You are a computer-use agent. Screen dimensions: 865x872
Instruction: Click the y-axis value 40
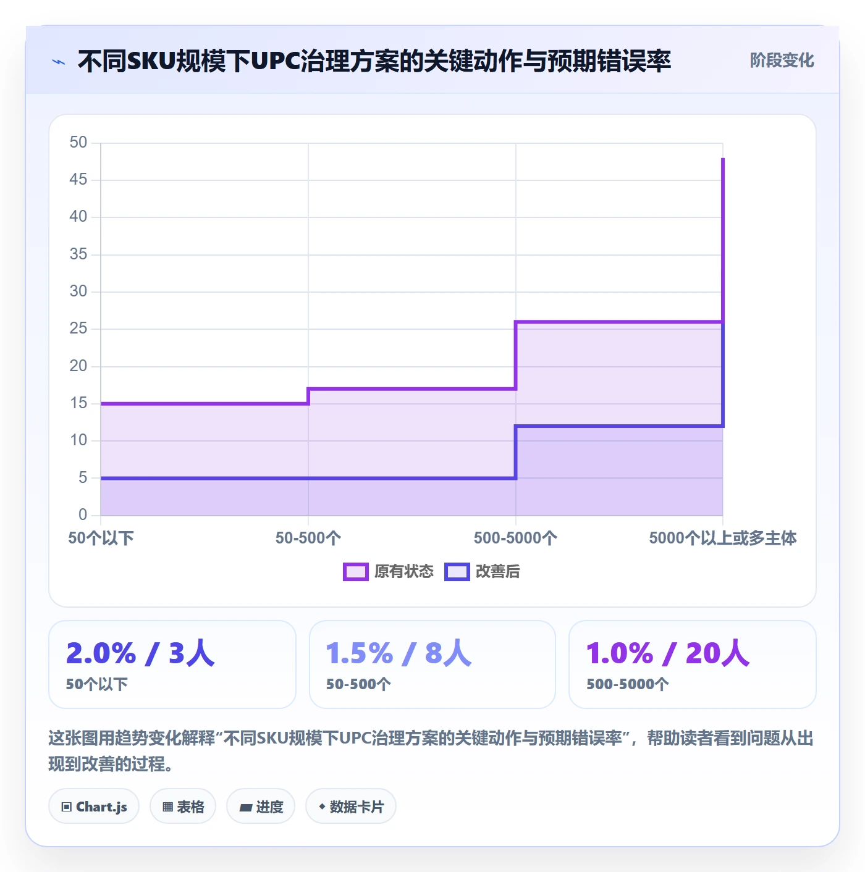click(x=78, y=217)
